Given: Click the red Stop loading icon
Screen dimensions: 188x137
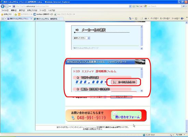Looking at the screenshot, I should click(x=141, y=6).
